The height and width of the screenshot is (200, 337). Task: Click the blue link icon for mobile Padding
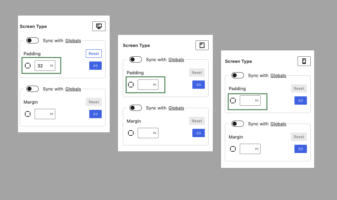click(x=300, y=100)
